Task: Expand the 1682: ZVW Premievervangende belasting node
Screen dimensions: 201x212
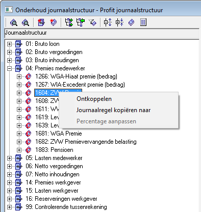Action: tap(19, 142)
